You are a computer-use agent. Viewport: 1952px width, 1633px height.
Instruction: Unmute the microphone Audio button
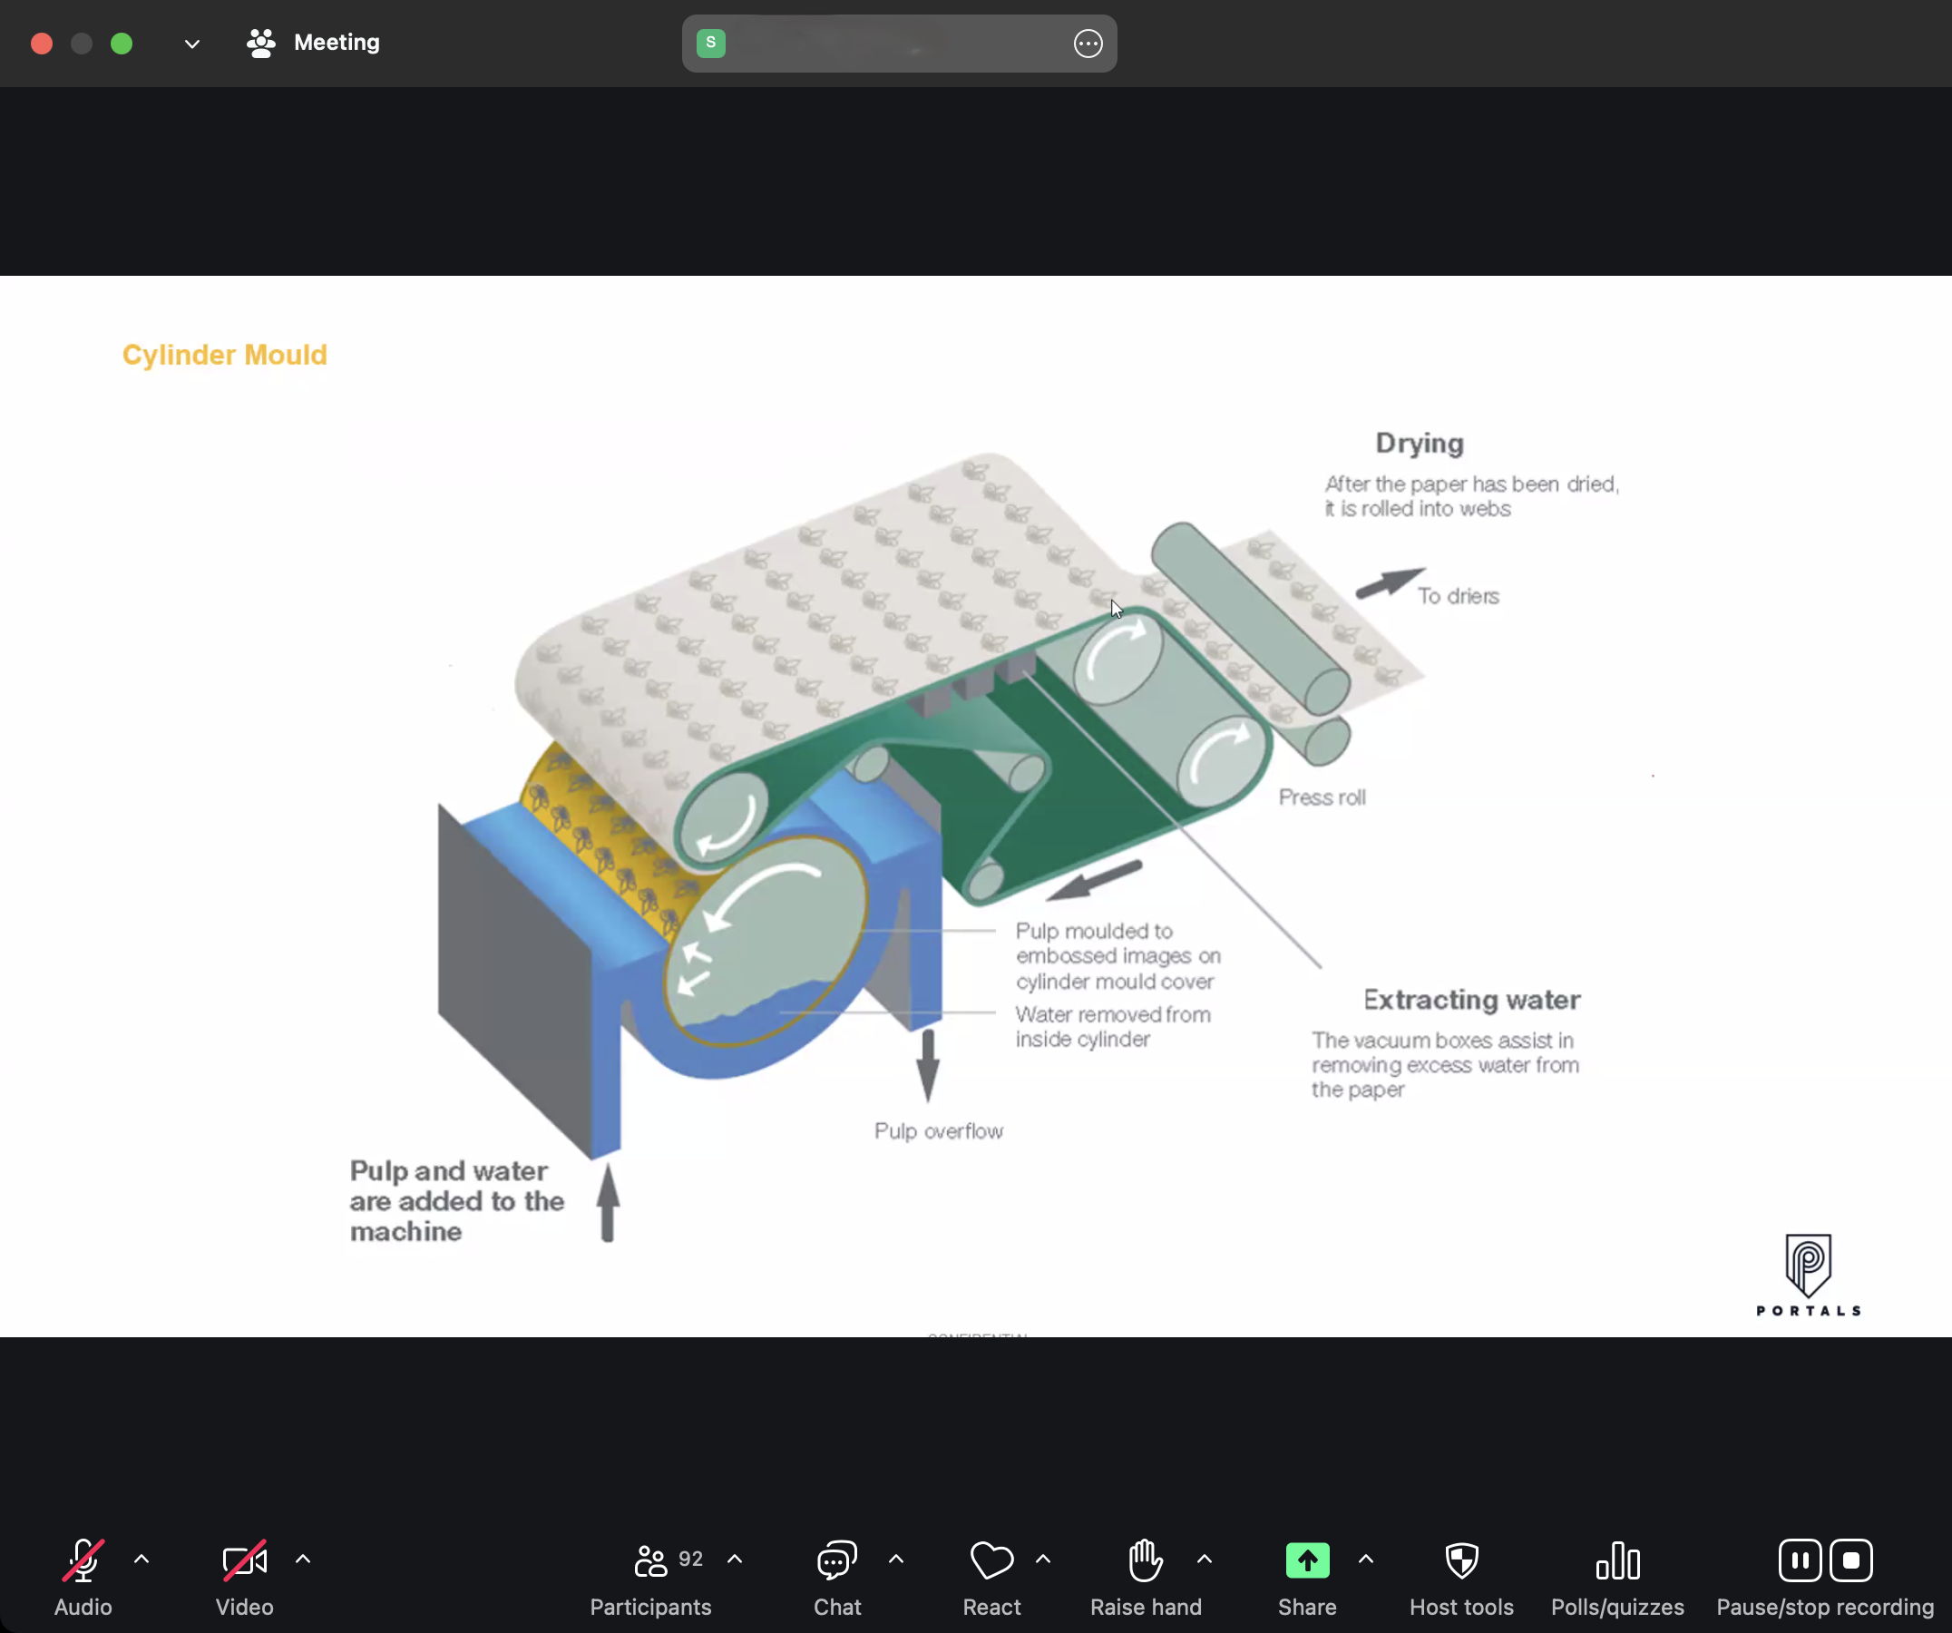click(x=83, y=1561)
